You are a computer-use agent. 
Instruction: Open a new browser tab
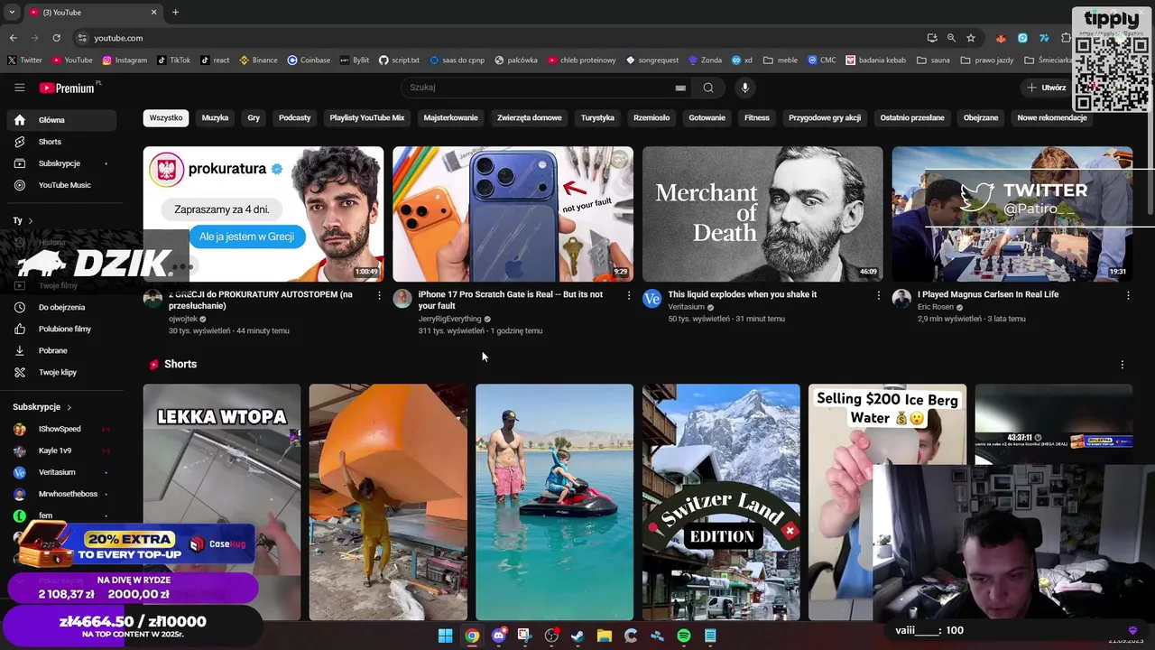pos(175,12)
